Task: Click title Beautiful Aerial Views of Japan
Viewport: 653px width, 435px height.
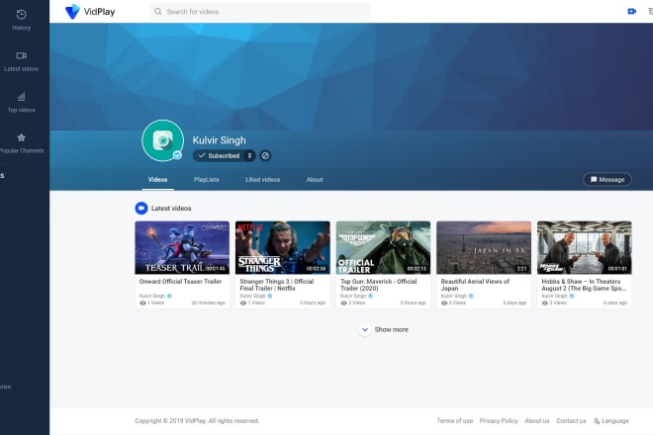Action: [x=475, y=285]
